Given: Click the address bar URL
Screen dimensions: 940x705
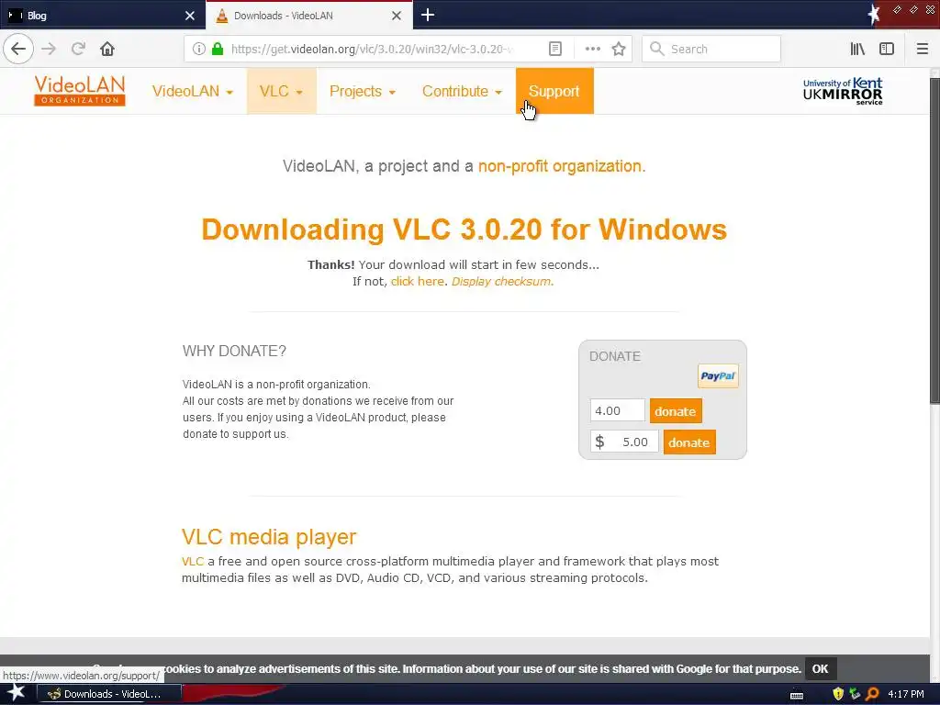Looking at the screenshot, I should [372, 49].
